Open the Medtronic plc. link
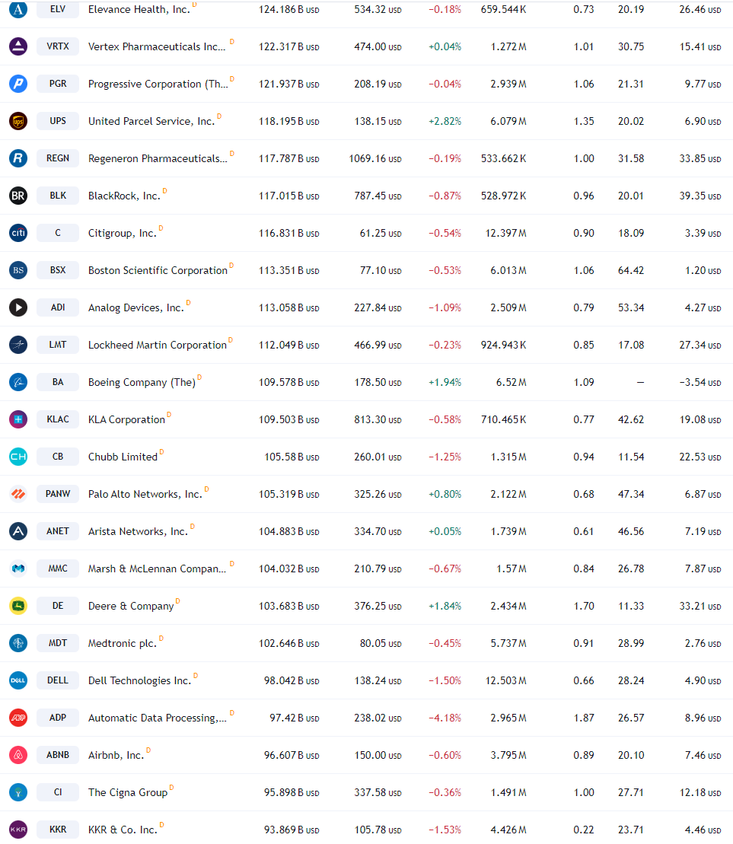The height and width of the screenshot is (844, 733). pos(122,643)
